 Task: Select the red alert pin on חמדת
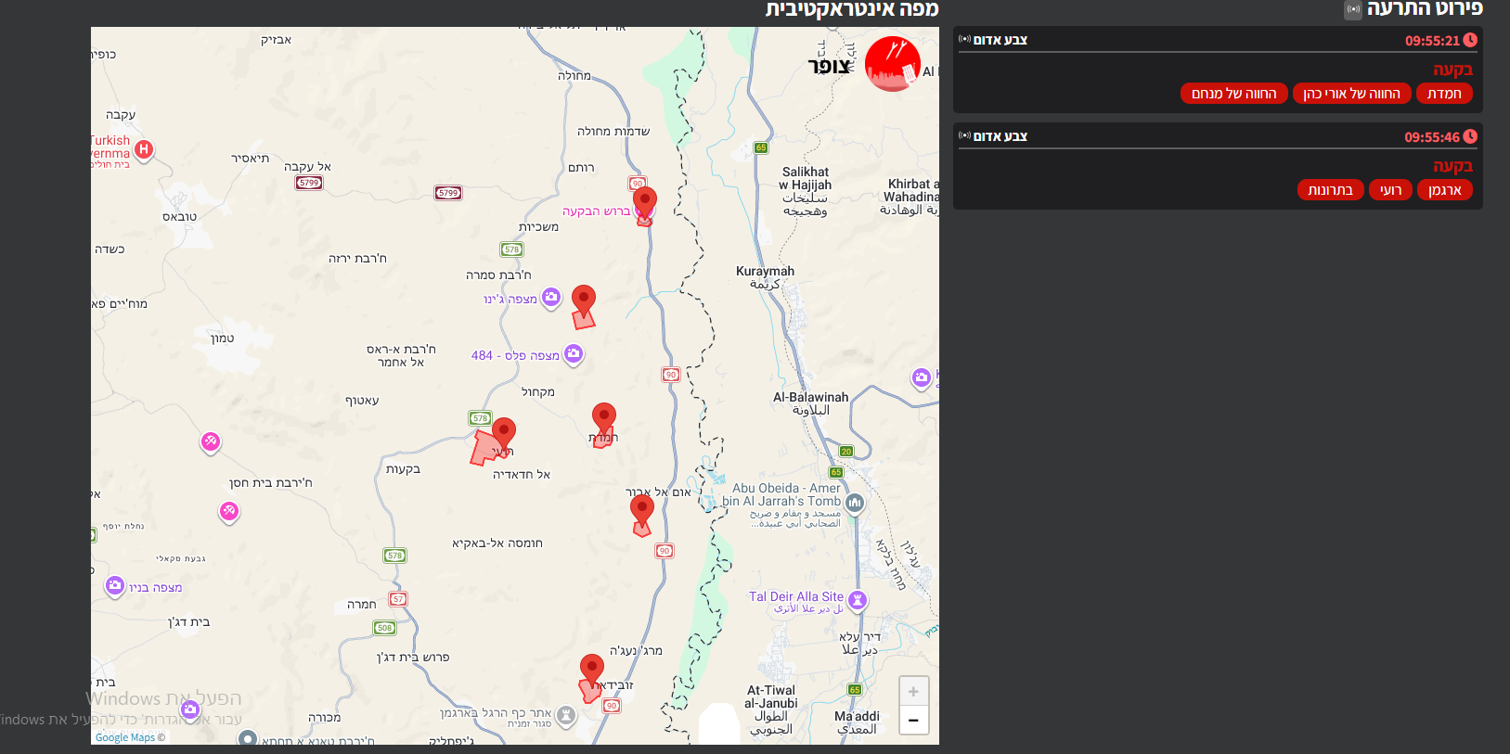click(x=604, y=420)
